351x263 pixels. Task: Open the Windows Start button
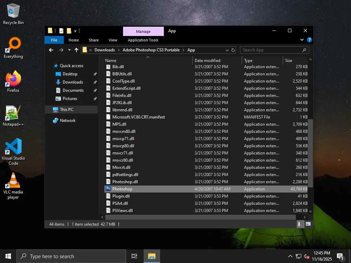[8, 256]
